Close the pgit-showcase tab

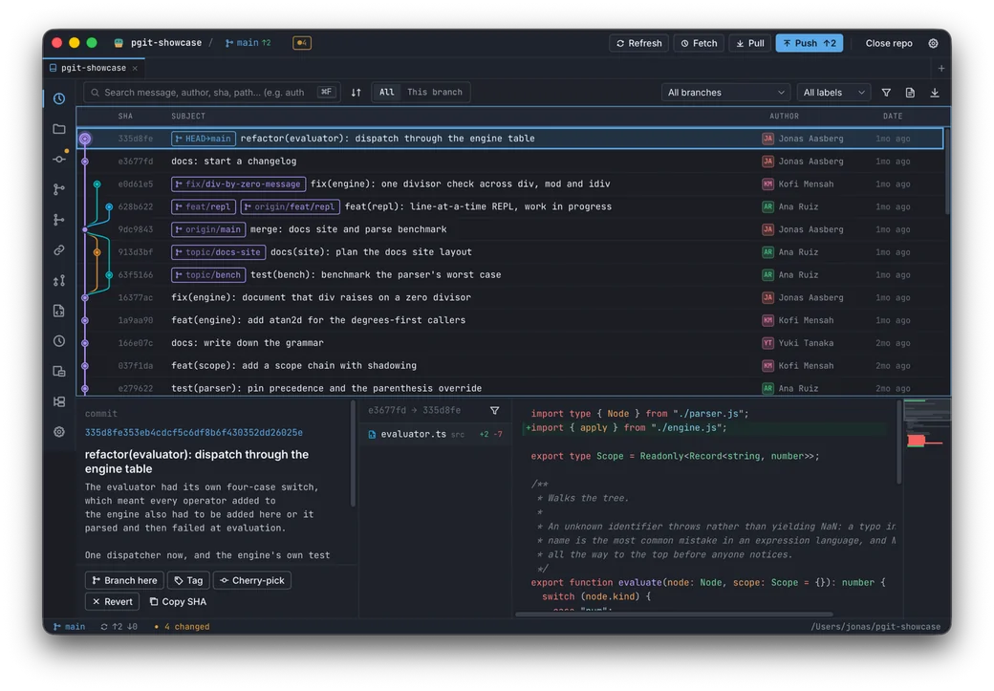click(x=135, y=68)
